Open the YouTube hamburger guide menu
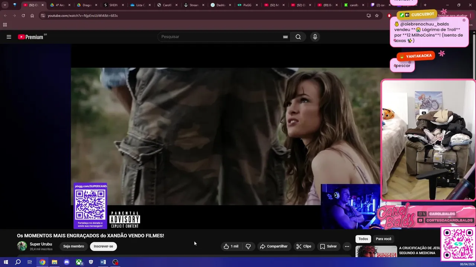 [9, 37]
